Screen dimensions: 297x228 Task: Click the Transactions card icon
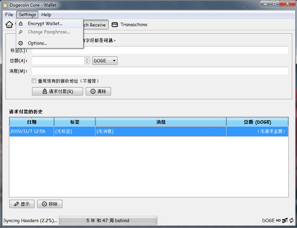[115, 24]
